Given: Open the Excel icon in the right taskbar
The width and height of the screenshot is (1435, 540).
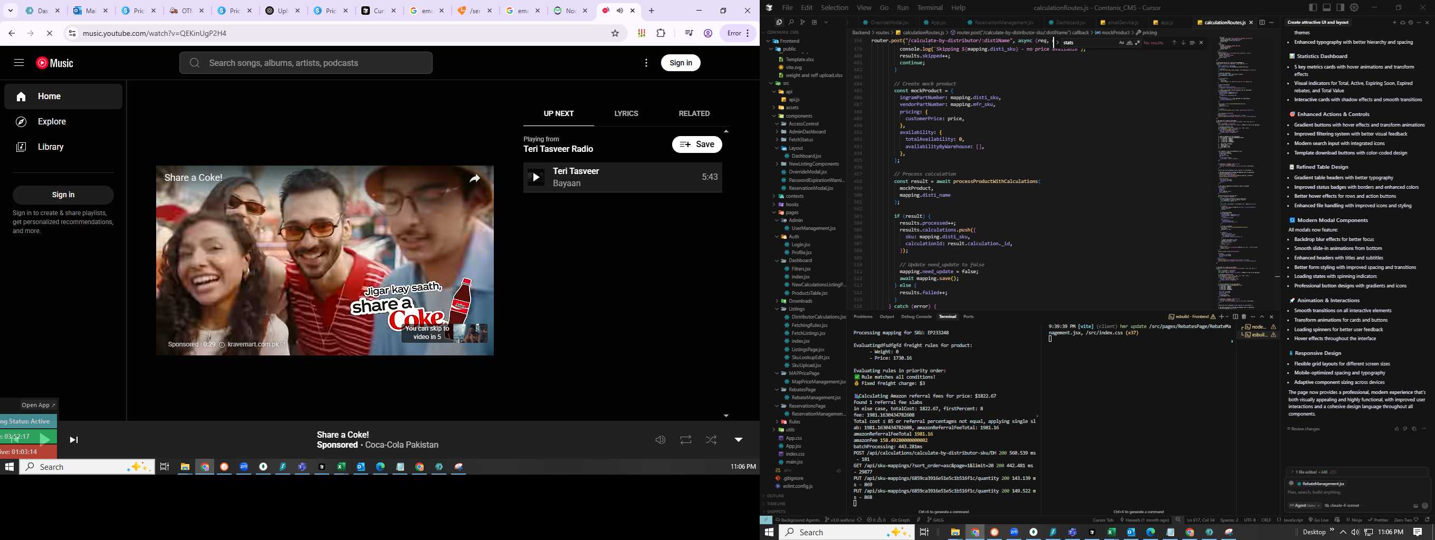Looking at the screenshot, I should (1112, 532).
